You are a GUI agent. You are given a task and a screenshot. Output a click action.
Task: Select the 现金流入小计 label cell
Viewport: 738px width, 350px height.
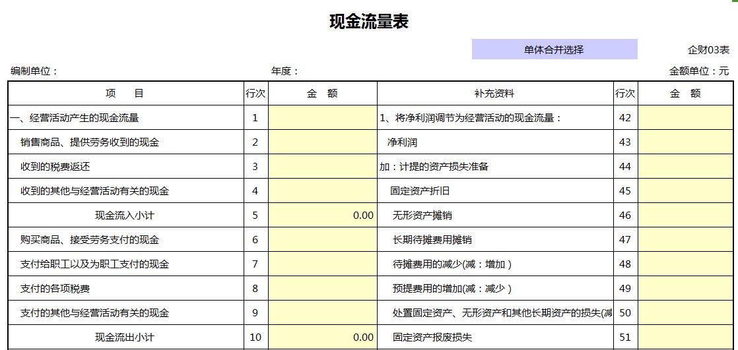point(125,215)
